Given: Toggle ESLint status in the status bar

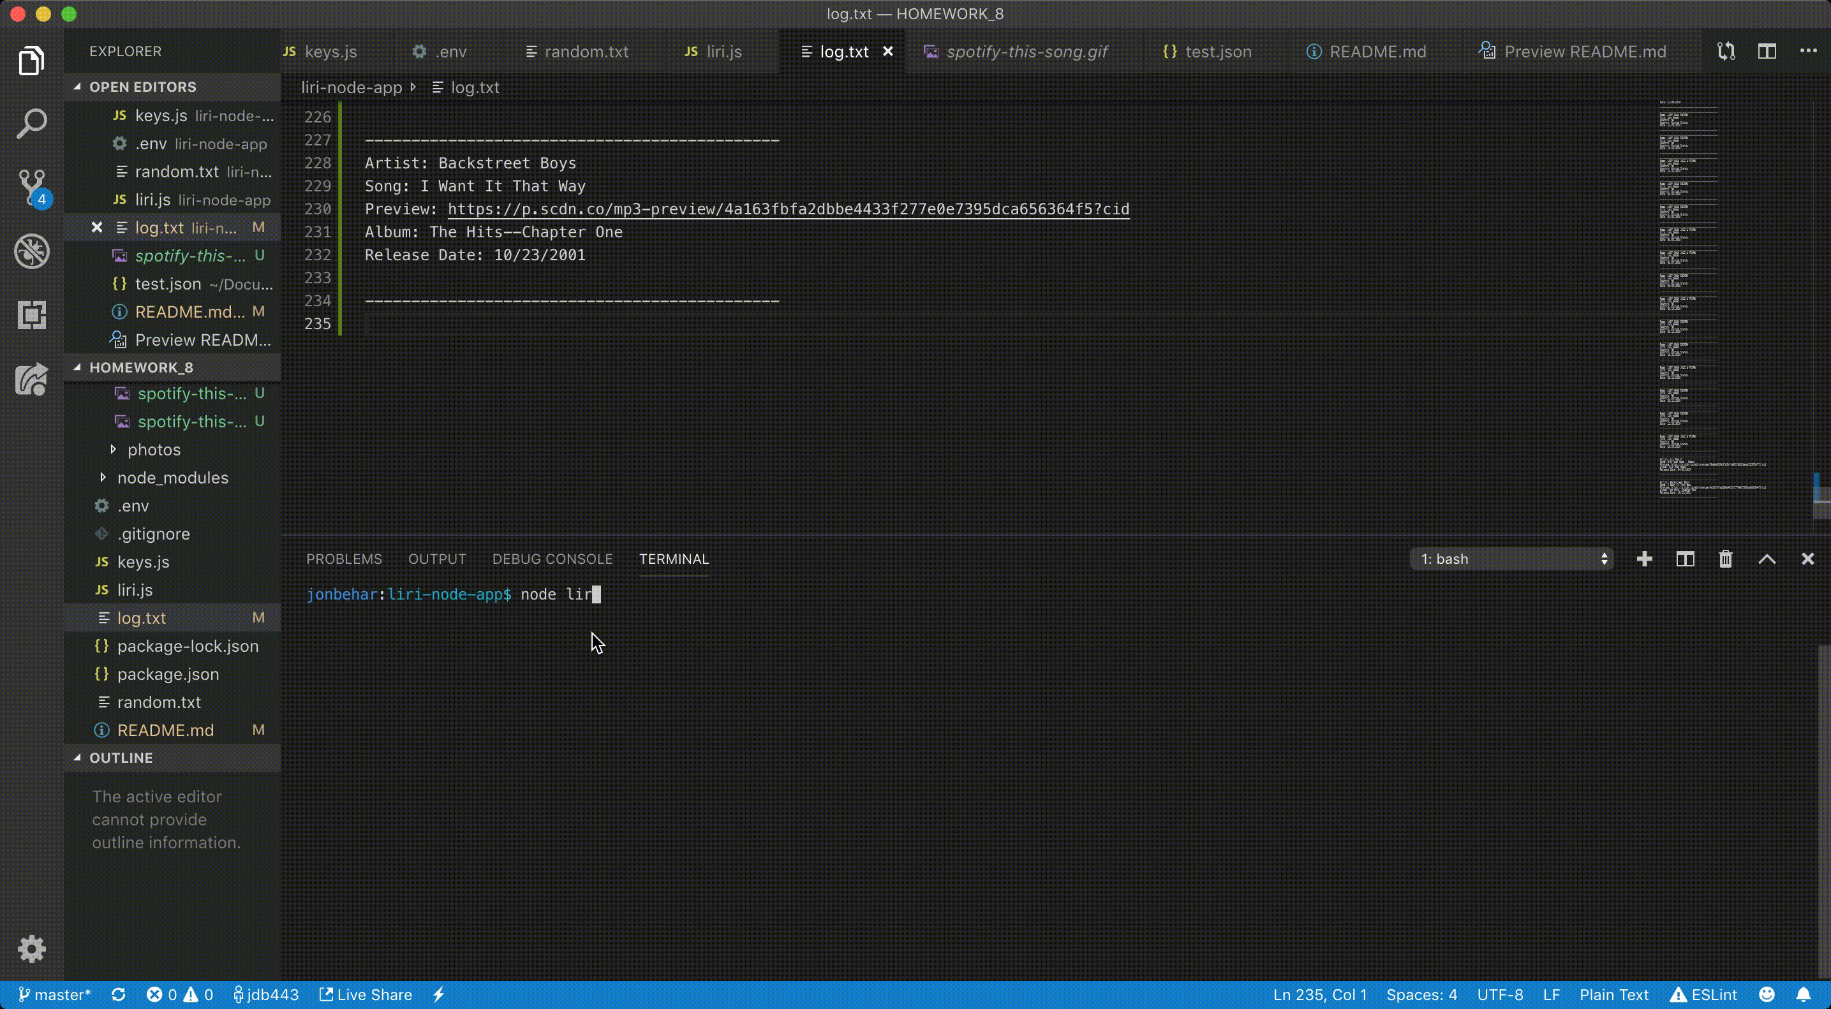Looking at the screenshot, I should coord(1704,995).
